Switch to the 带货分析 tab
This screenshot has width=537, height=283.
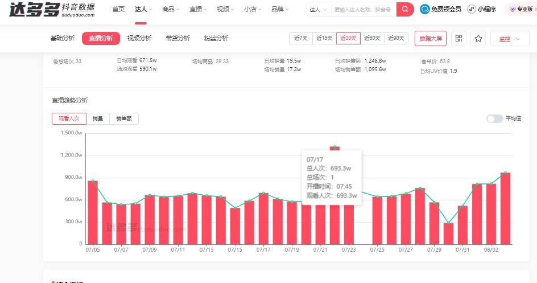coord(177,38)
